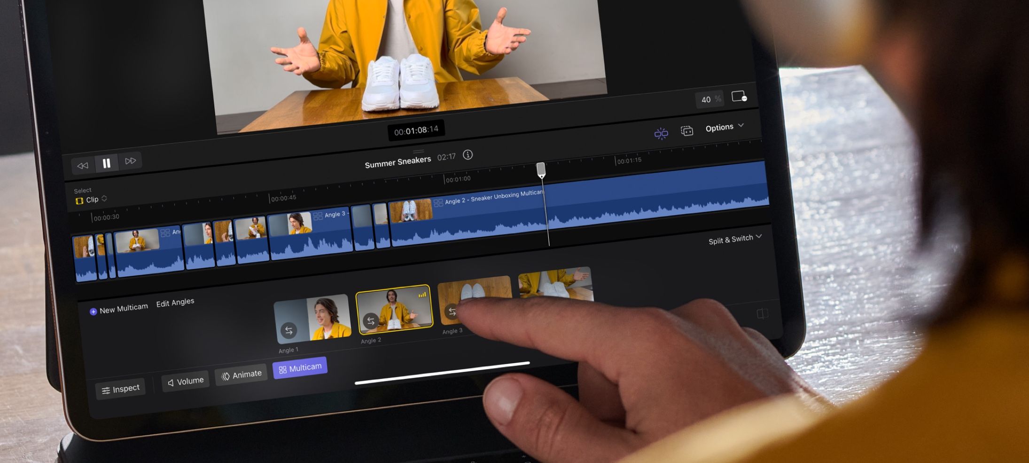Click the 00:01:15 ruler mark
This screenshot has width=1029, height=463.
629,160
